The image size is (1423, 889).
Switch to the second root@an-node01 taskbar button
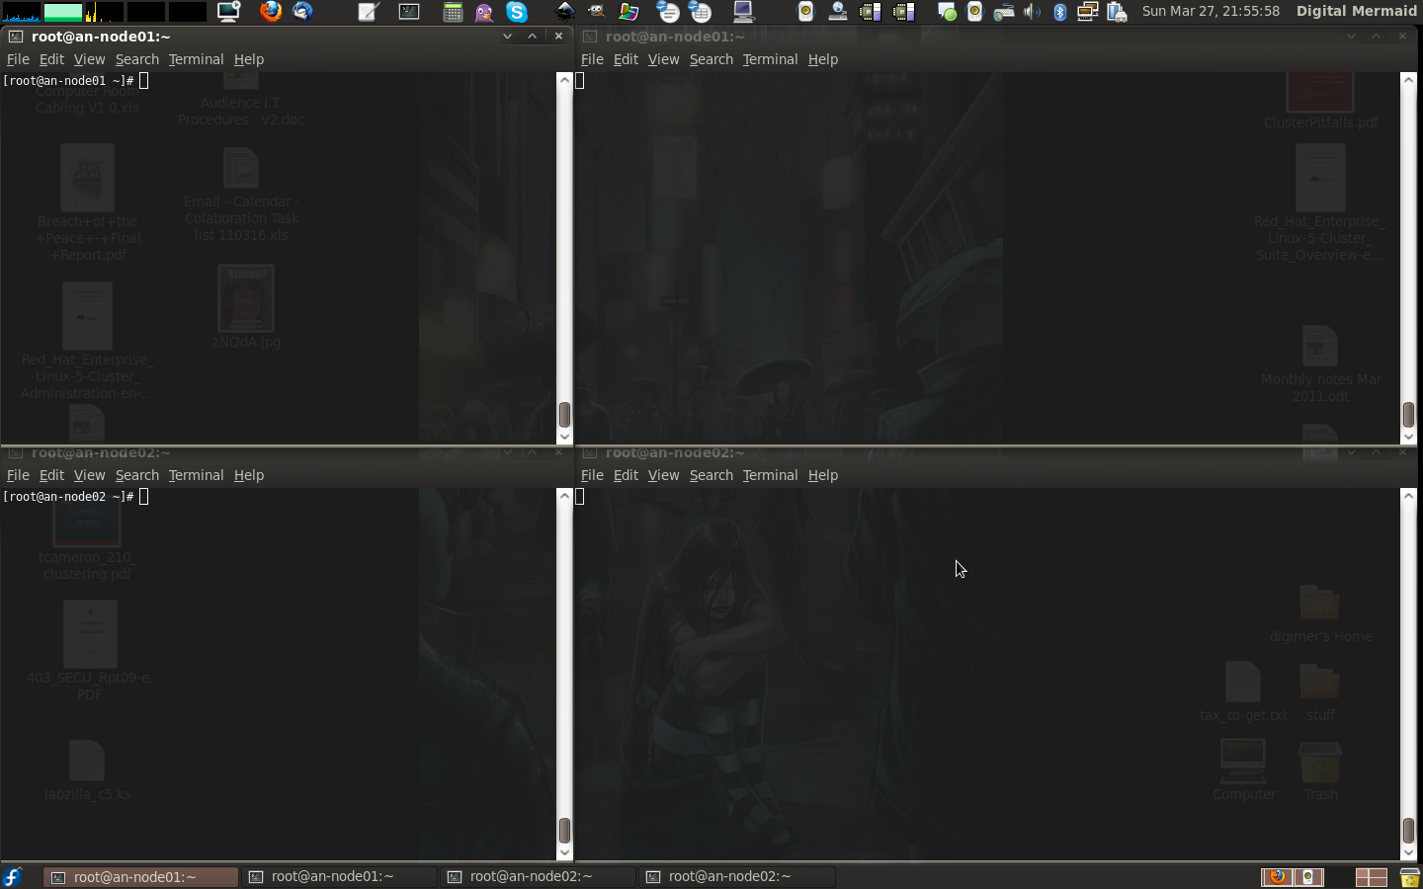coord(339,877)
